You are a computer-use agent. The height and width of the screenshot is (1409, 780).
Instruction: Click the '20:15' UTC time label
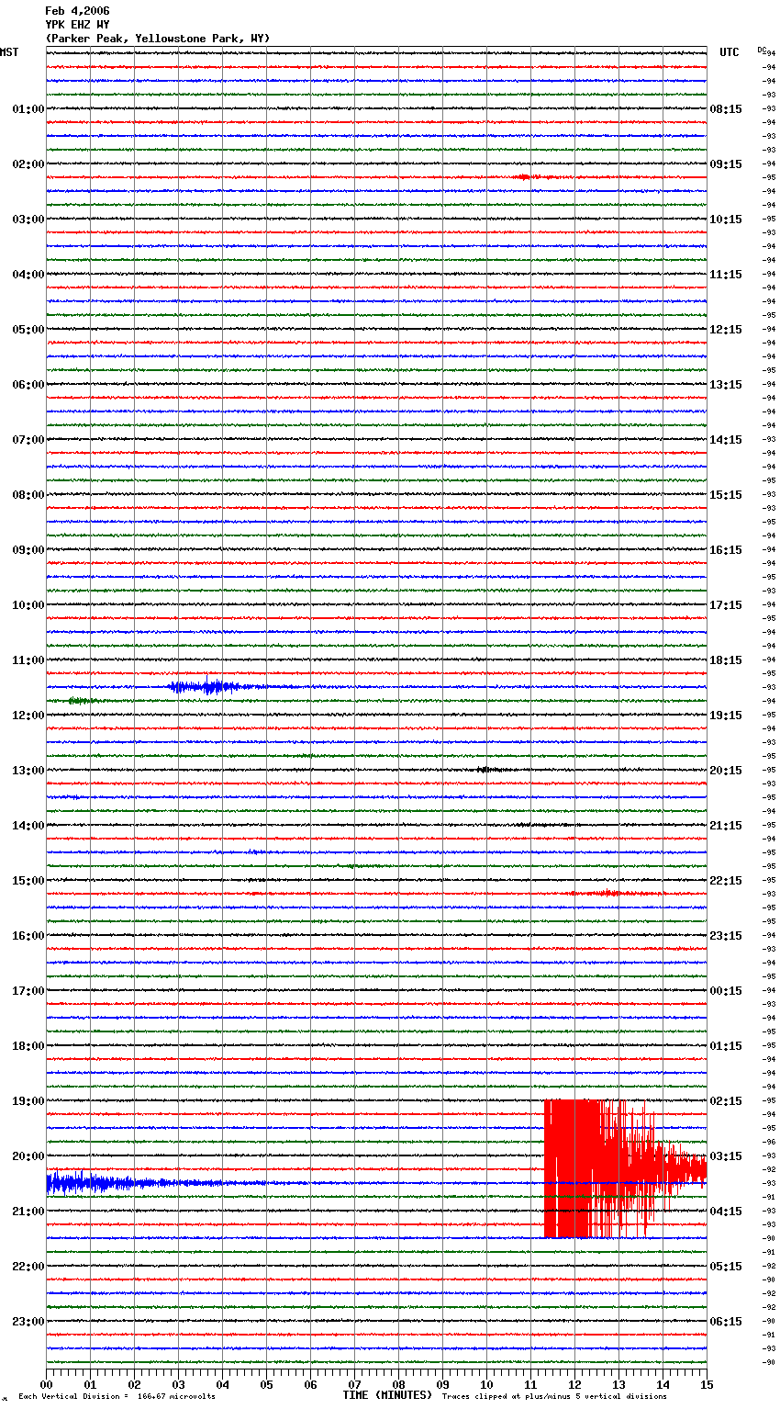tap(726, 771)
